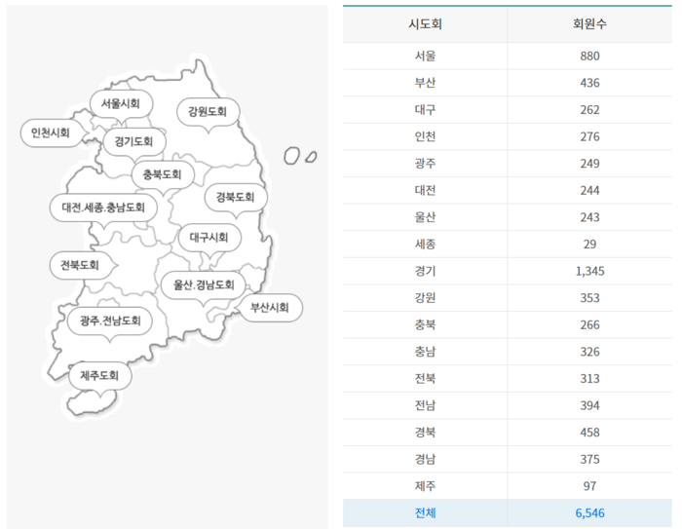Click the 부산시회 map label

(x=270, y=308)
